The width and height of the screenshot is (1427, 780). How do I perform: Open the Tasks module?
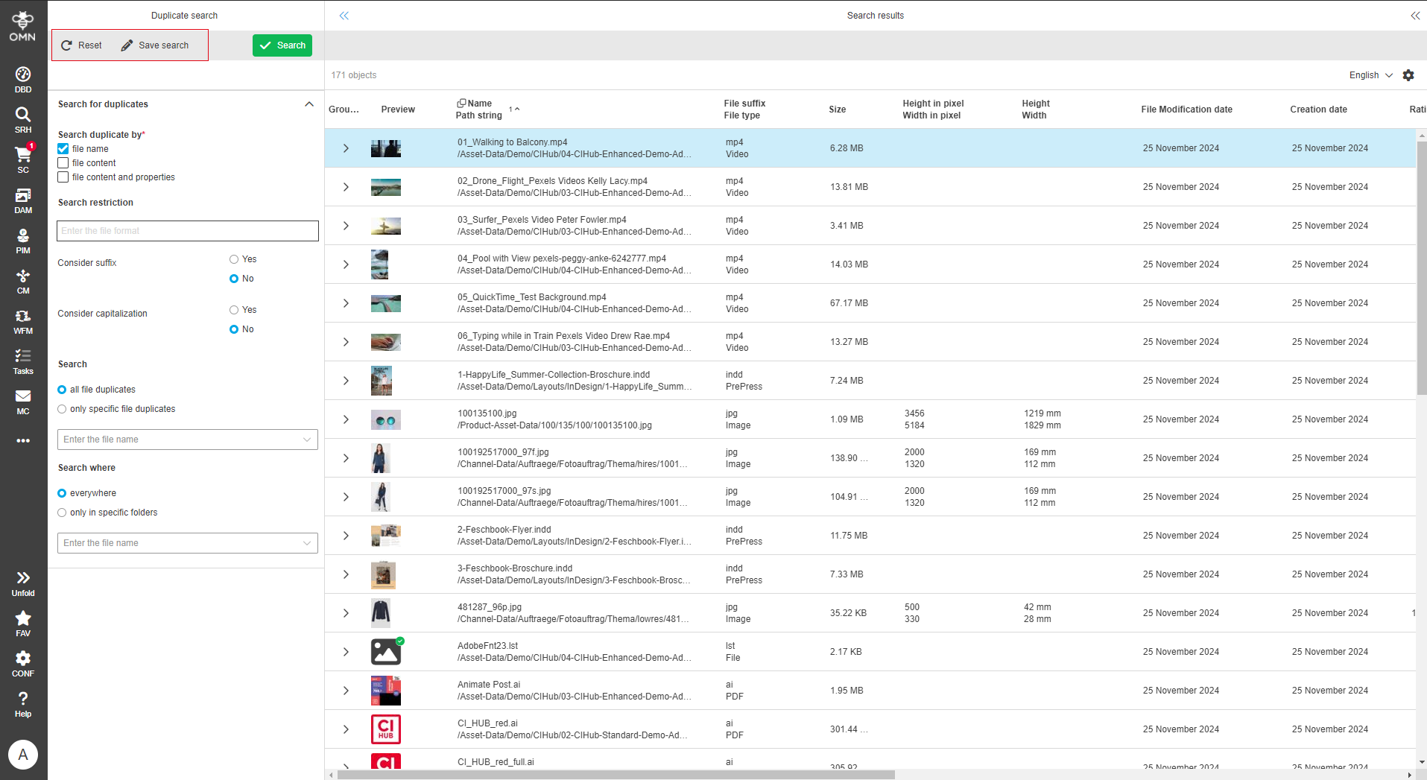[22, 360]
